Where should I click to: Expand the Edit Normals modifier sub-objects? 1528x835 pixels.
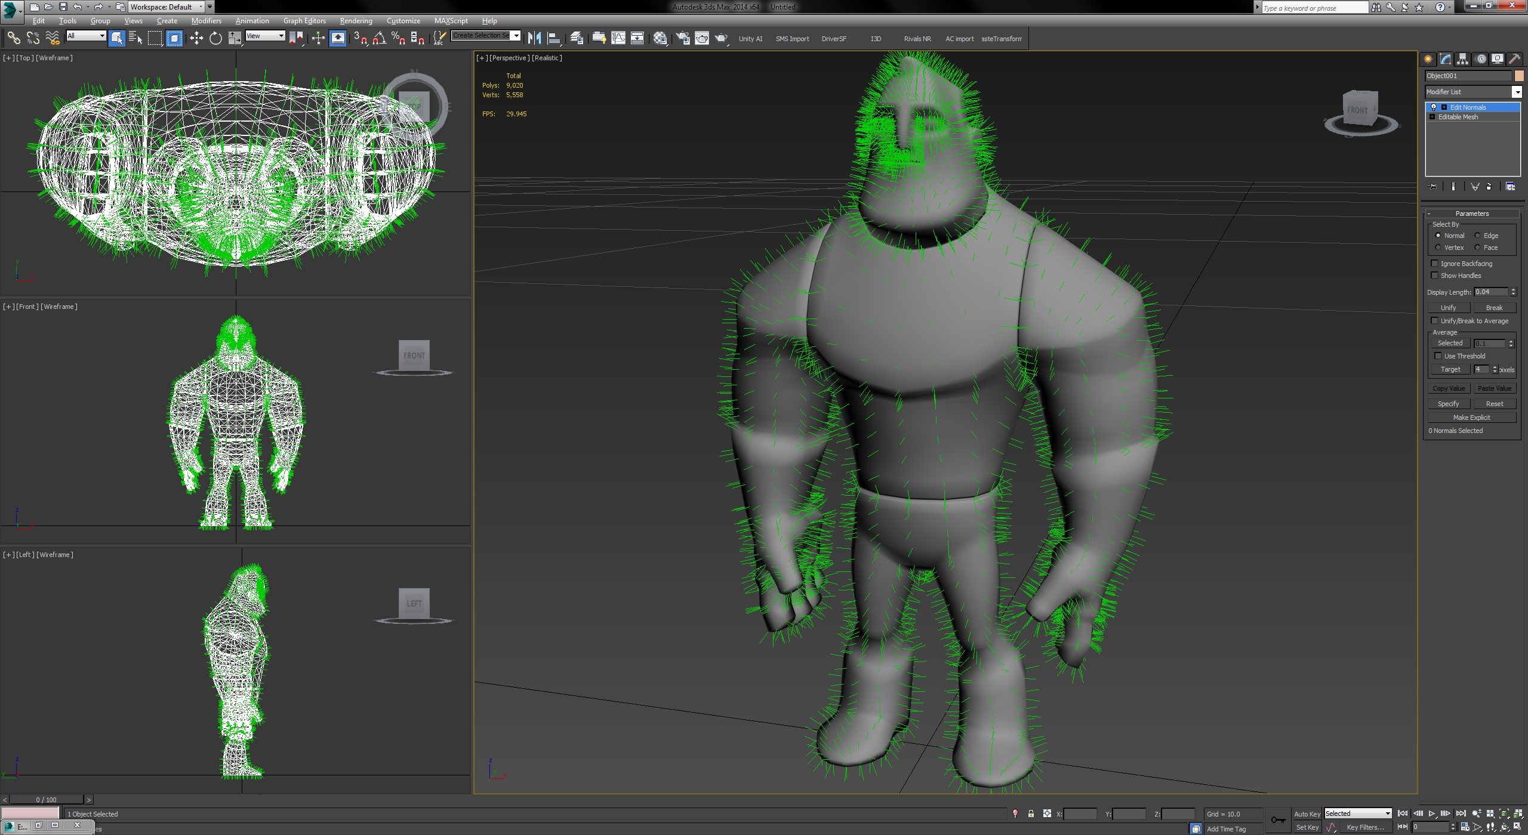coord(1444,107)
